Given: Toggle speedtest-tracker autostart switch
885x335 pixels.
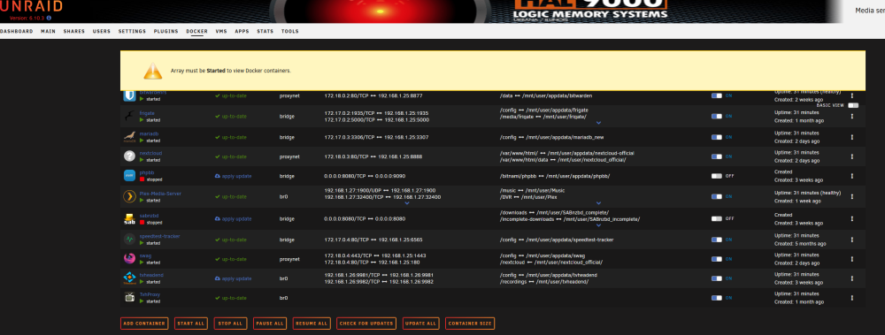Looking at the screenshot, I should [x=716, y=240].
